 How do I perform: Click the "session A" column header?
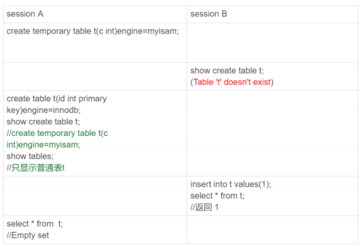click(x=25, y=13)
